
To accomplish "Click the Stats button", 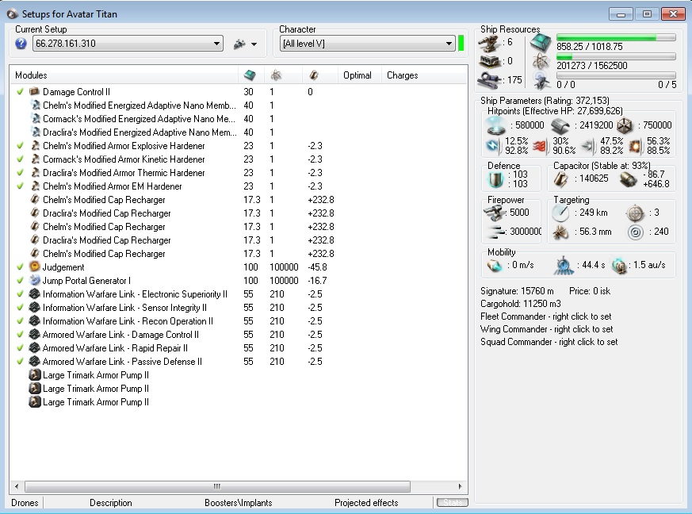I will 452,503.
